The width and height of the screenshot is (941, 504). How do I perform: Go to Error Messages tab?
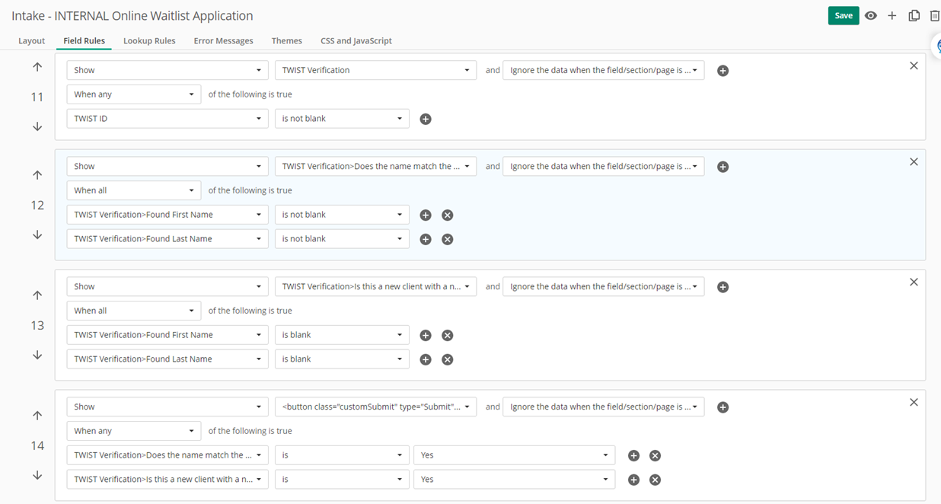point(223,41)
